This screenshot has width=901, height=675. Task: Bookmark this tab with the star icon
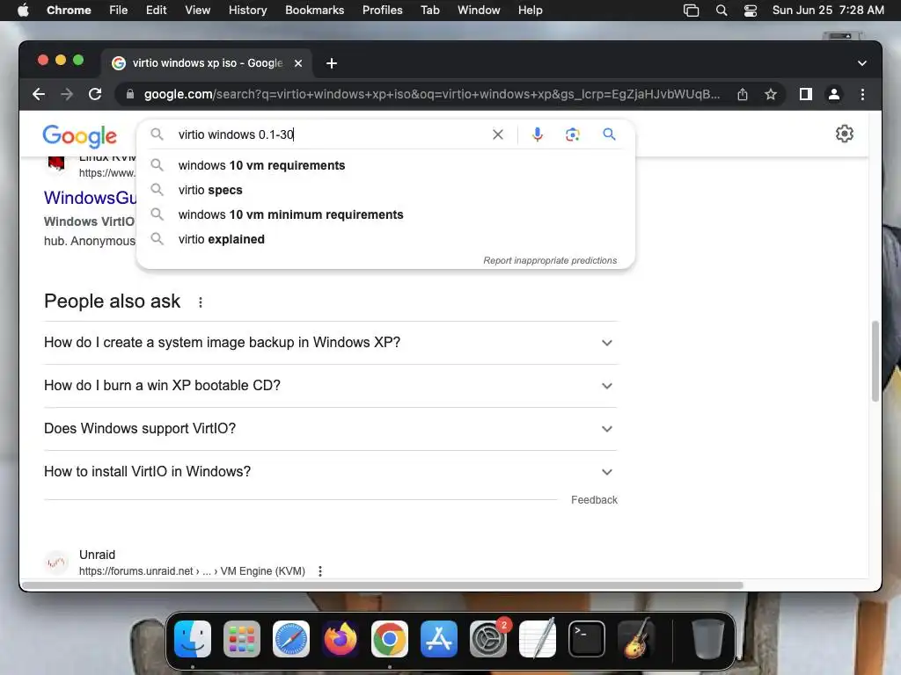[x=771, y=94]
